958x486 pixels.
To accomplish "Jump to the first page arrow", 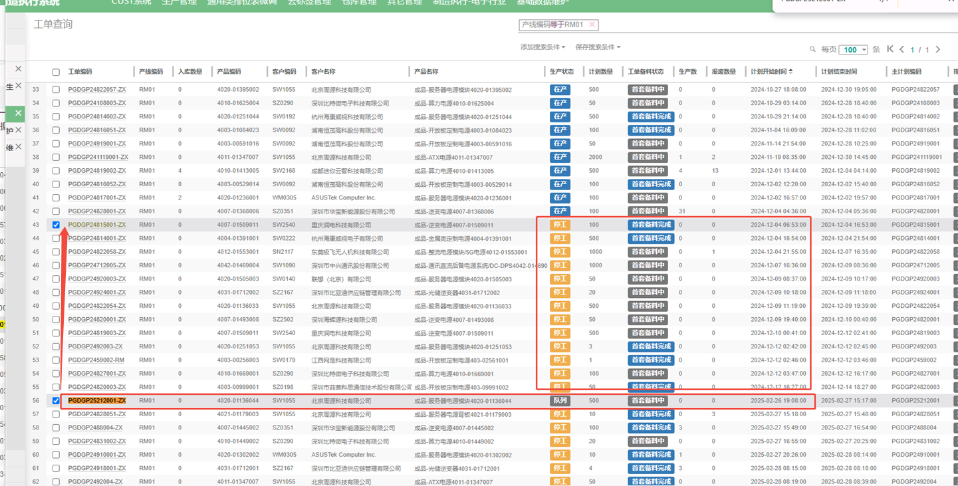I will coord(890,49).
